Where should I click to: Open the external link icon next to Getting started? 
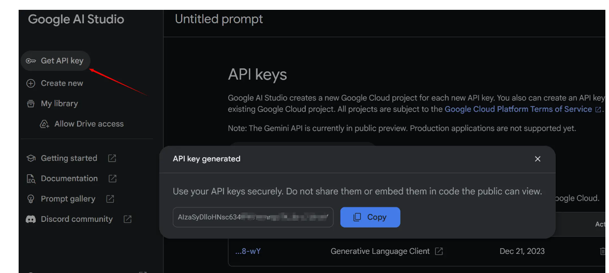click(x=112, y=158)
